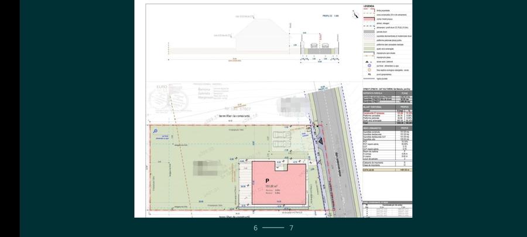
Task: Click the pink legend color swatch
Action: tap(369, 19)
